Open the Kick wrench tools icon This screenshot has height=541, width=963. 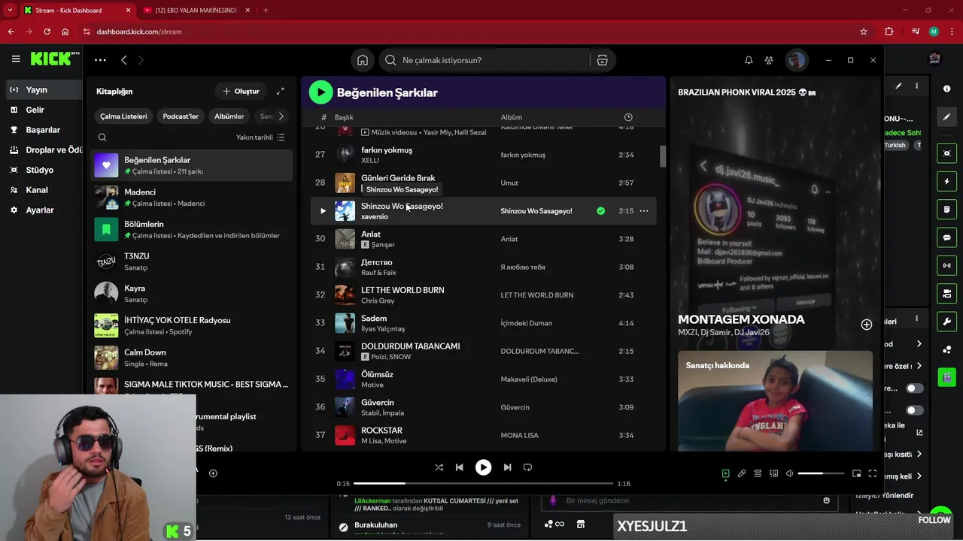pos(946,322)
